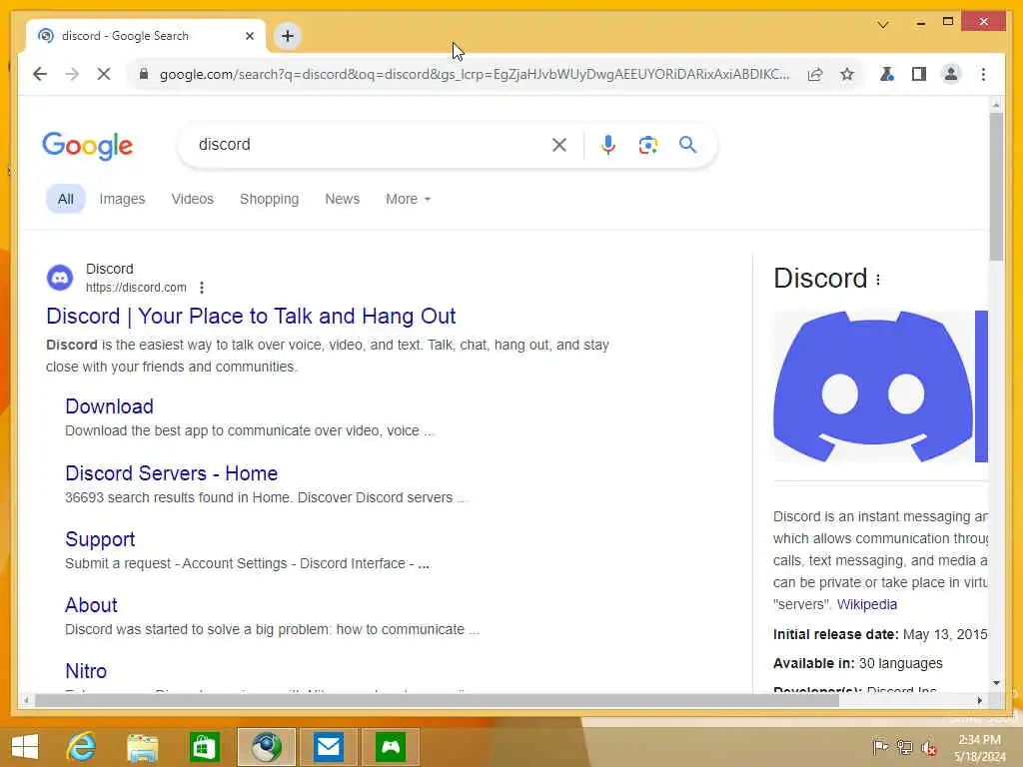
Task: Open the Windows Start menu
Action: point(25,747)
